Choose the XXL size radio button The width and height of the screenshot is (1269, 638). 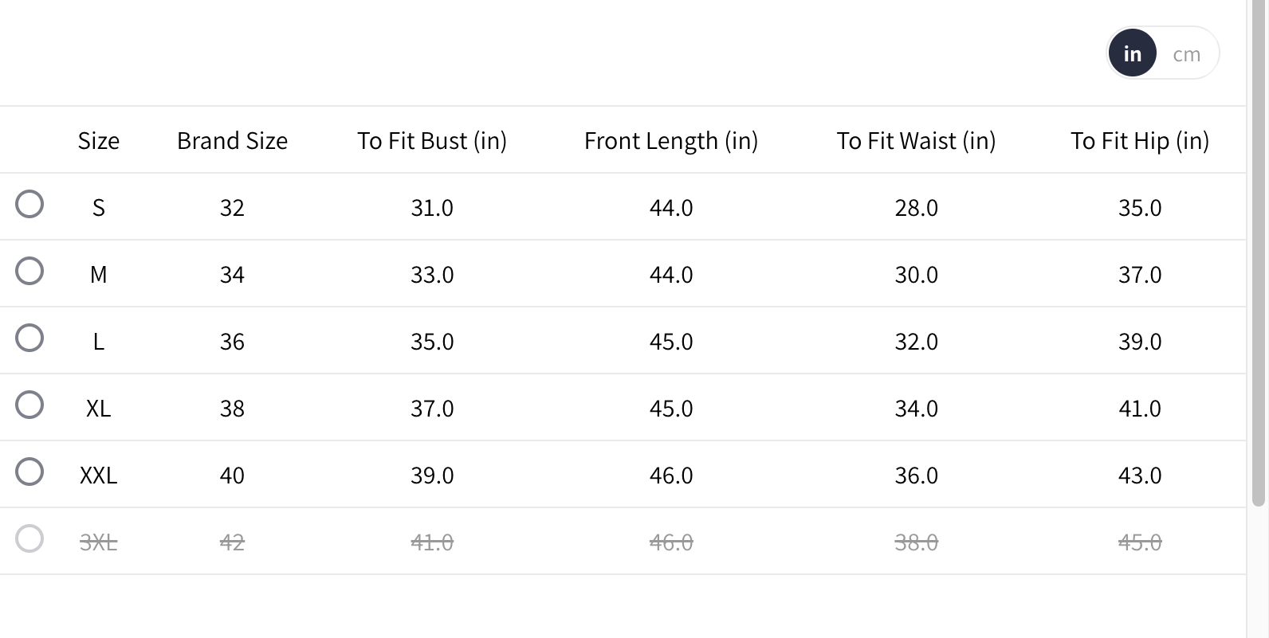[29, 472]
